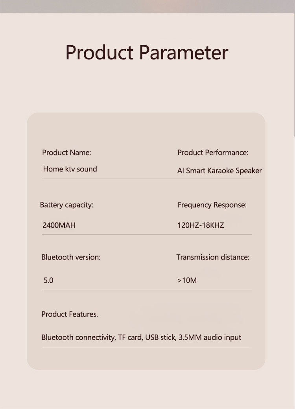The height and width of the screenshot is (409, 295).
Task: Click the word Parameter in the title
Action: point(184,52)
